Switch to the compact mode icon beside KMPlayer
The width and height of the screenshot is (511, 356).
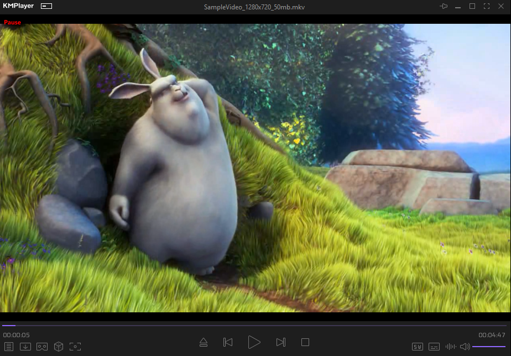point(46,6)
